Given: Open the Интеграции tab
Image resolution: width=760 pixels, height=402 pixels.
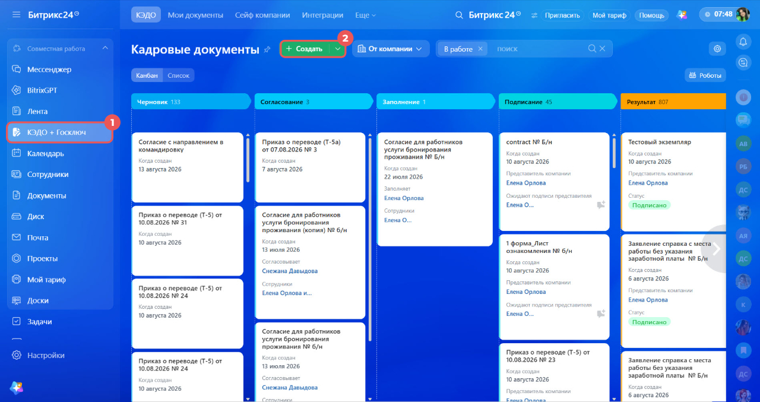Looking at the screenshot, I should [x=322, y=15].
